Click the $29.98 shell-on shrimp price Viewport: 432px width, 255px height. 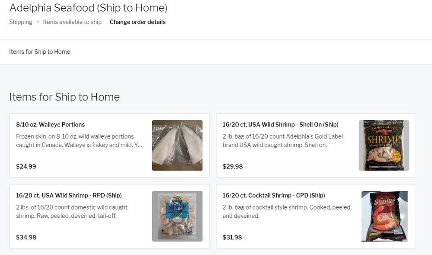[233, 166]
